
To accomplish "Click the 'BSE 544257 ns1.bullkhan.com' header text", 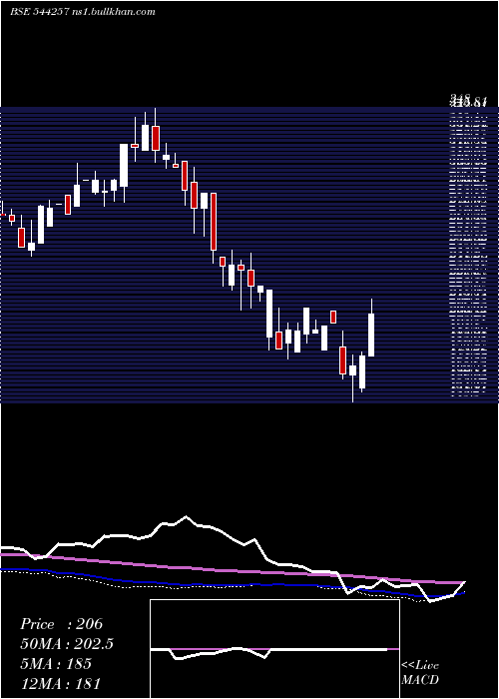I will (x=83, y=12).
